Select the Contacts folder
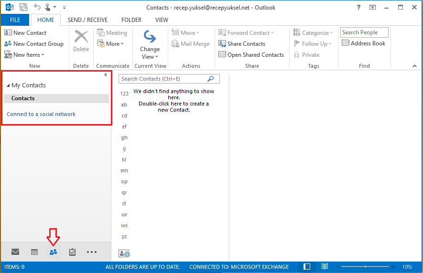 coord(56,98)
